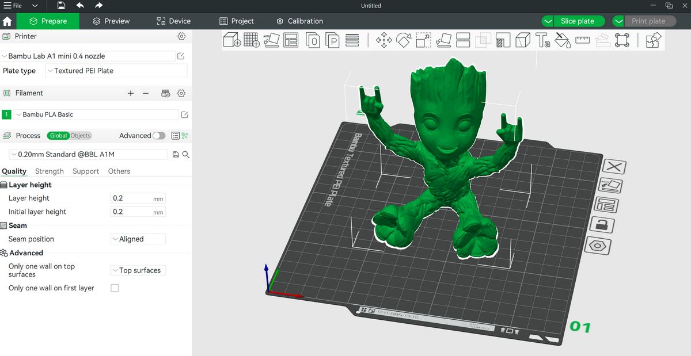691x356 pixels.
Task: Open printer settings gear icon
Action: (181, 36)
